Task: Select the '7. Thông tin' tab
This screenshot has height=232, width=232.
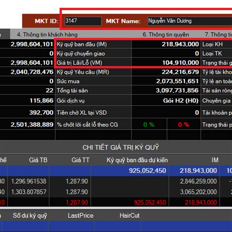Action: 218,34
